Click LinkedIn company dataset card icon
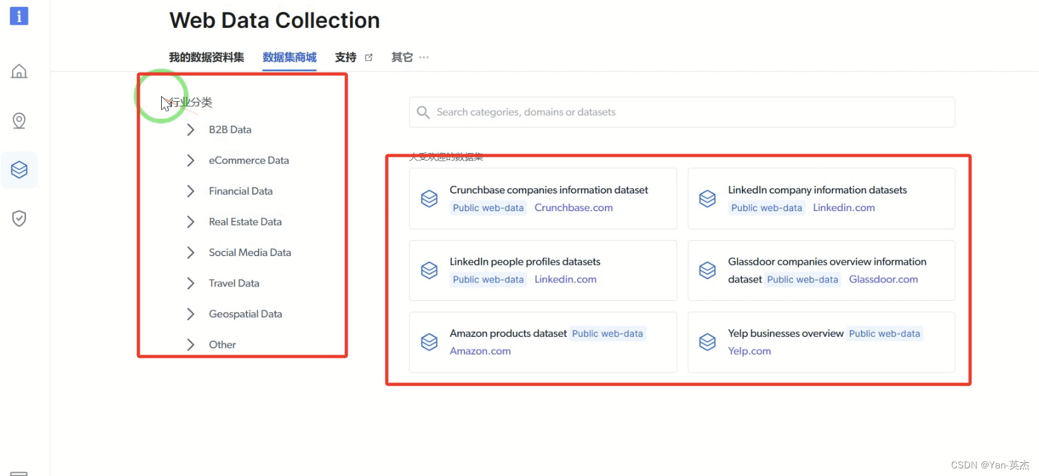The width and height of the screenshot is (1039, 476). pos(708,198)
